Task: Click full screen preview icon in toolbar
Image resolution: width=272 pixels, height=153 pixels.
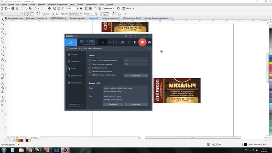Action: pyautogui.click(x=81, y=8)
